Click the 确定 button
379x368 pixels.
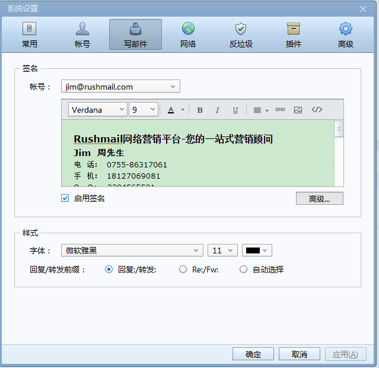coord(253,354)
